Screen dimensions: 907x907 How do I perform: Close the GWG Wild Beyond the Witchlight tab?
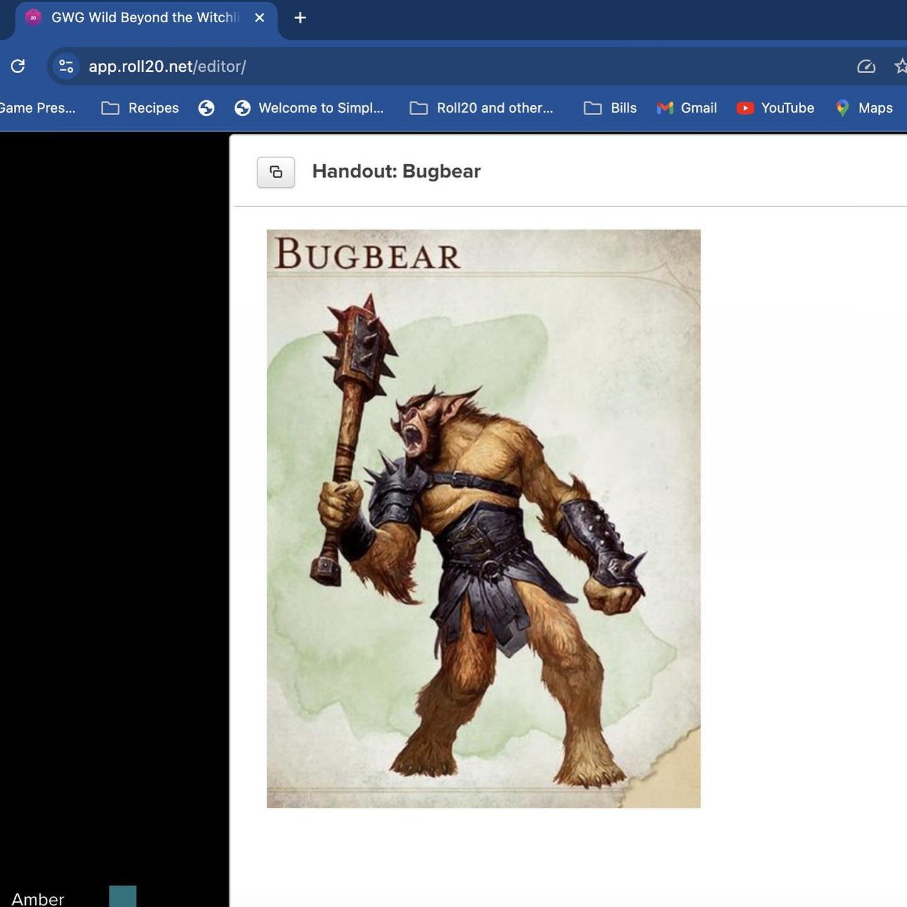(260, 18)
